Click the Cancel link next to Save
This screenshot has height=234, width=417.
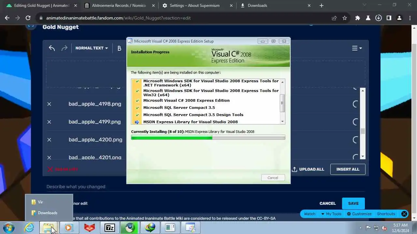click(x=327, y=203)
